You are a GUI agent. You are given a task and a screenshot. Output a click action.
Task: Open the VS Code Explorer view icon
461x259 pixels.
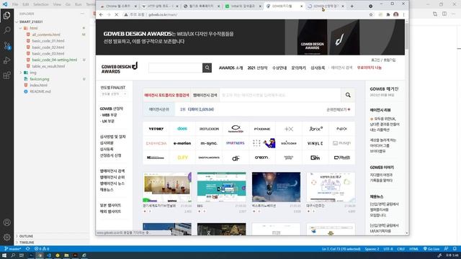pyautogui.click(x=6, y=15)
